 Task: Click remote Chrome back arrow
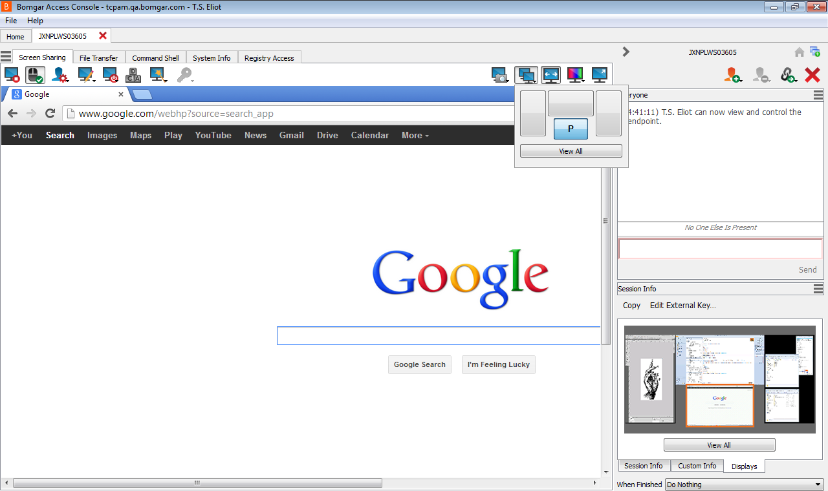13,114
